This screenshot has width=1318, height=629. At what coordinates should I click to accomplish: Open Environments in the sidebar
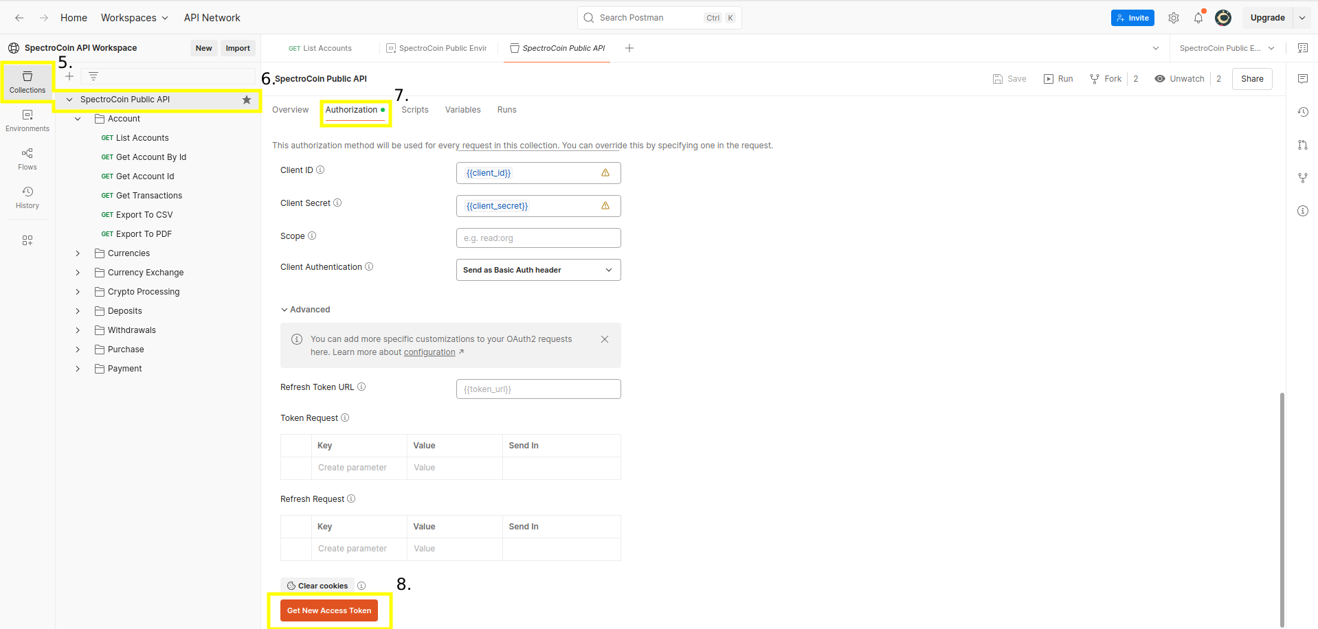(27, 121)
